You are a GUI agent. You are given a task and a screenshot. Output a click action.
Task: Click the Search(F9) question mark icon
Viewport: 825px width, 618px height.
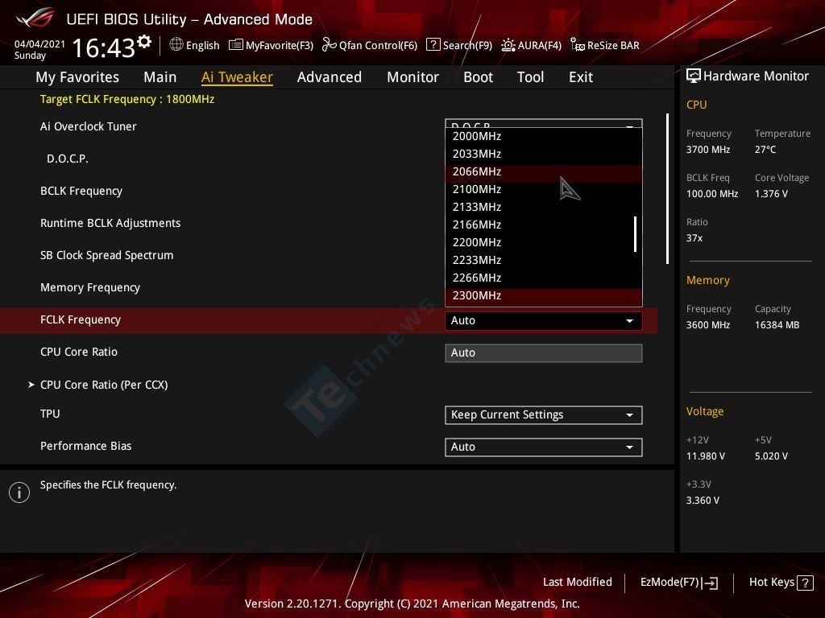pos(433,45)
